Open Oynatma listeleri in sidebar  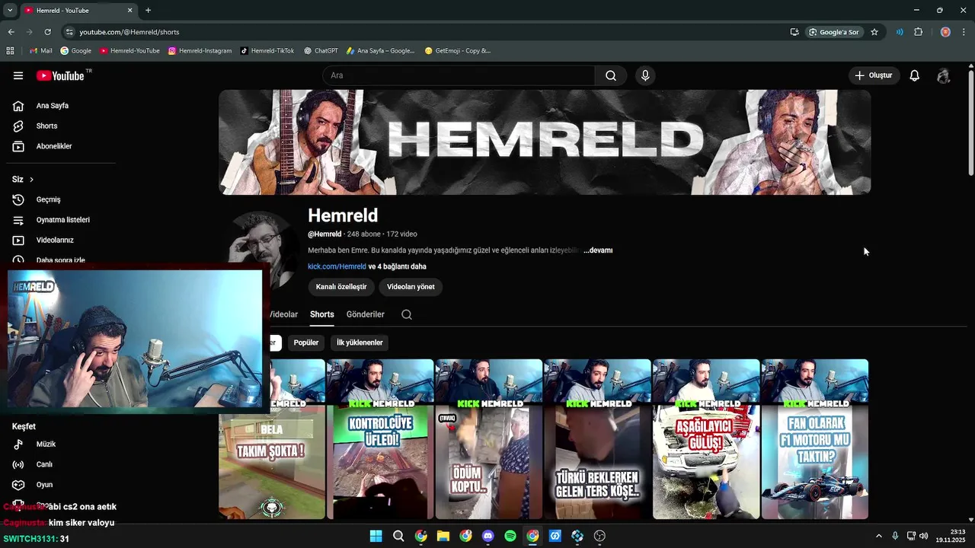coord(63,220)
